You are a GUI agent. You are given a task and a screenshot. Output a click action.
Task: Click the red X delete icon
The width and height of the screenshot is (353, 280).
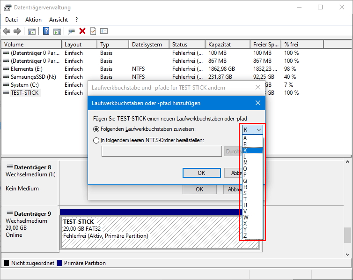click(82, 31)
